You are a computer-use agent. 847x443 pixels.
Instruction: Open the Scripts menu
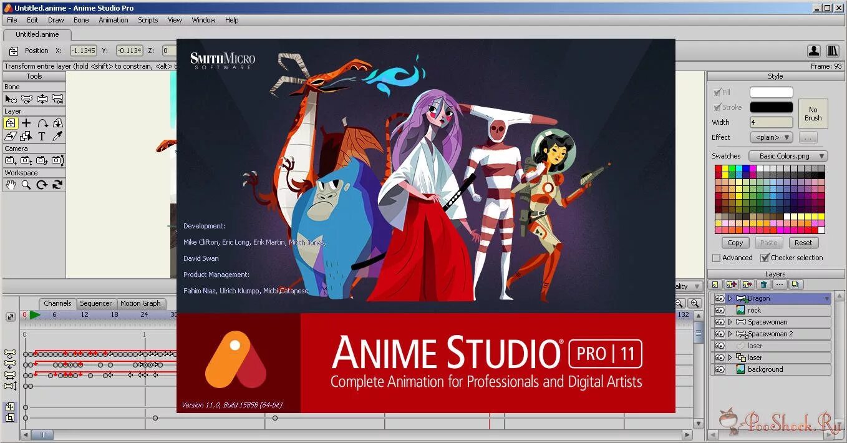pos(148,20)
